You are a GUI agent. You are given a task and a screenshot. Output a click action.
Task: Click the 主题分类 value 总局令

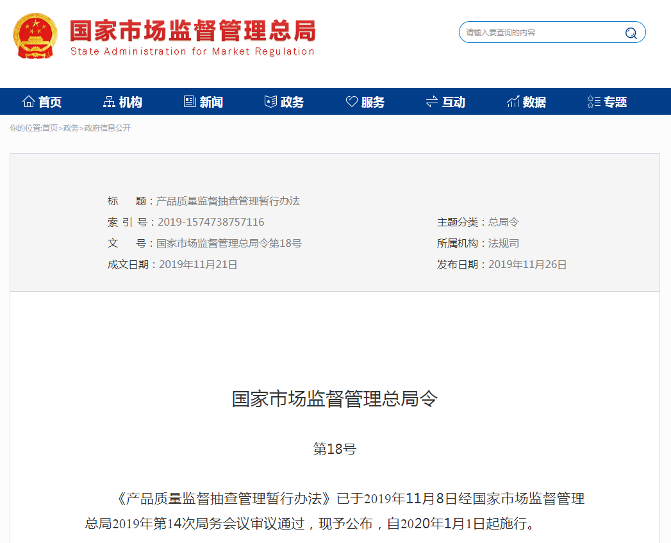click(x=504, y=222)
